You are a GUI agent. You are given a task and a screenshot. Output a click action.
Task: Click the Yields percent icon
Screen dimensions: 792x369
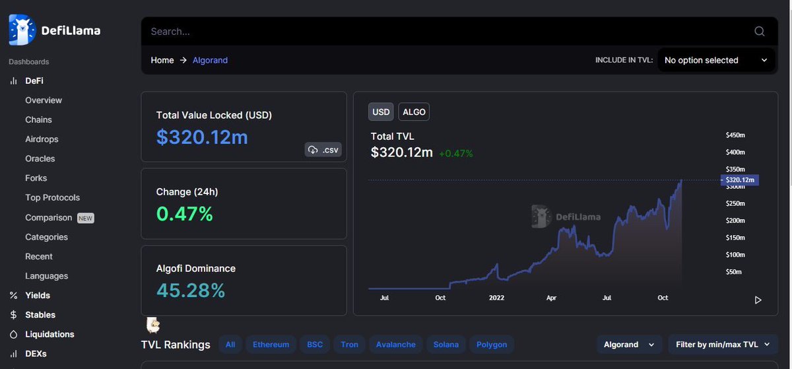pos(14,295)
